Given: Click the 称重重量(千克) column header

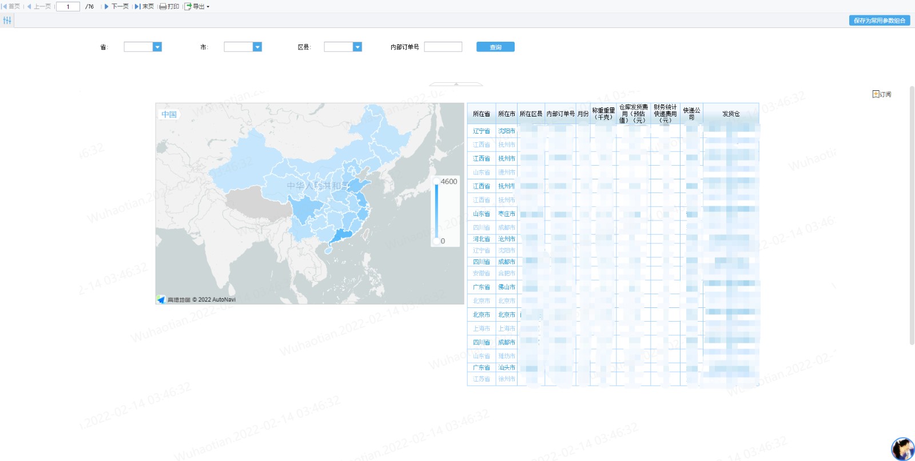Looking at the screenshot, I should (603, 114).
